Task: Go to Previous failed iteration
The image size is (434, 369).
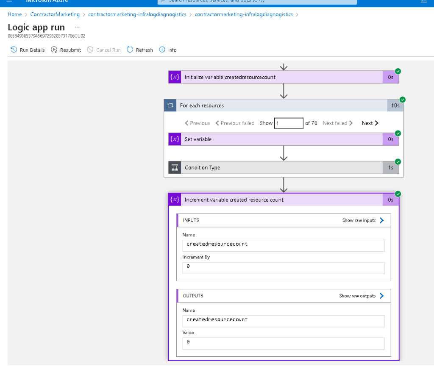Action: click(235, 123)
